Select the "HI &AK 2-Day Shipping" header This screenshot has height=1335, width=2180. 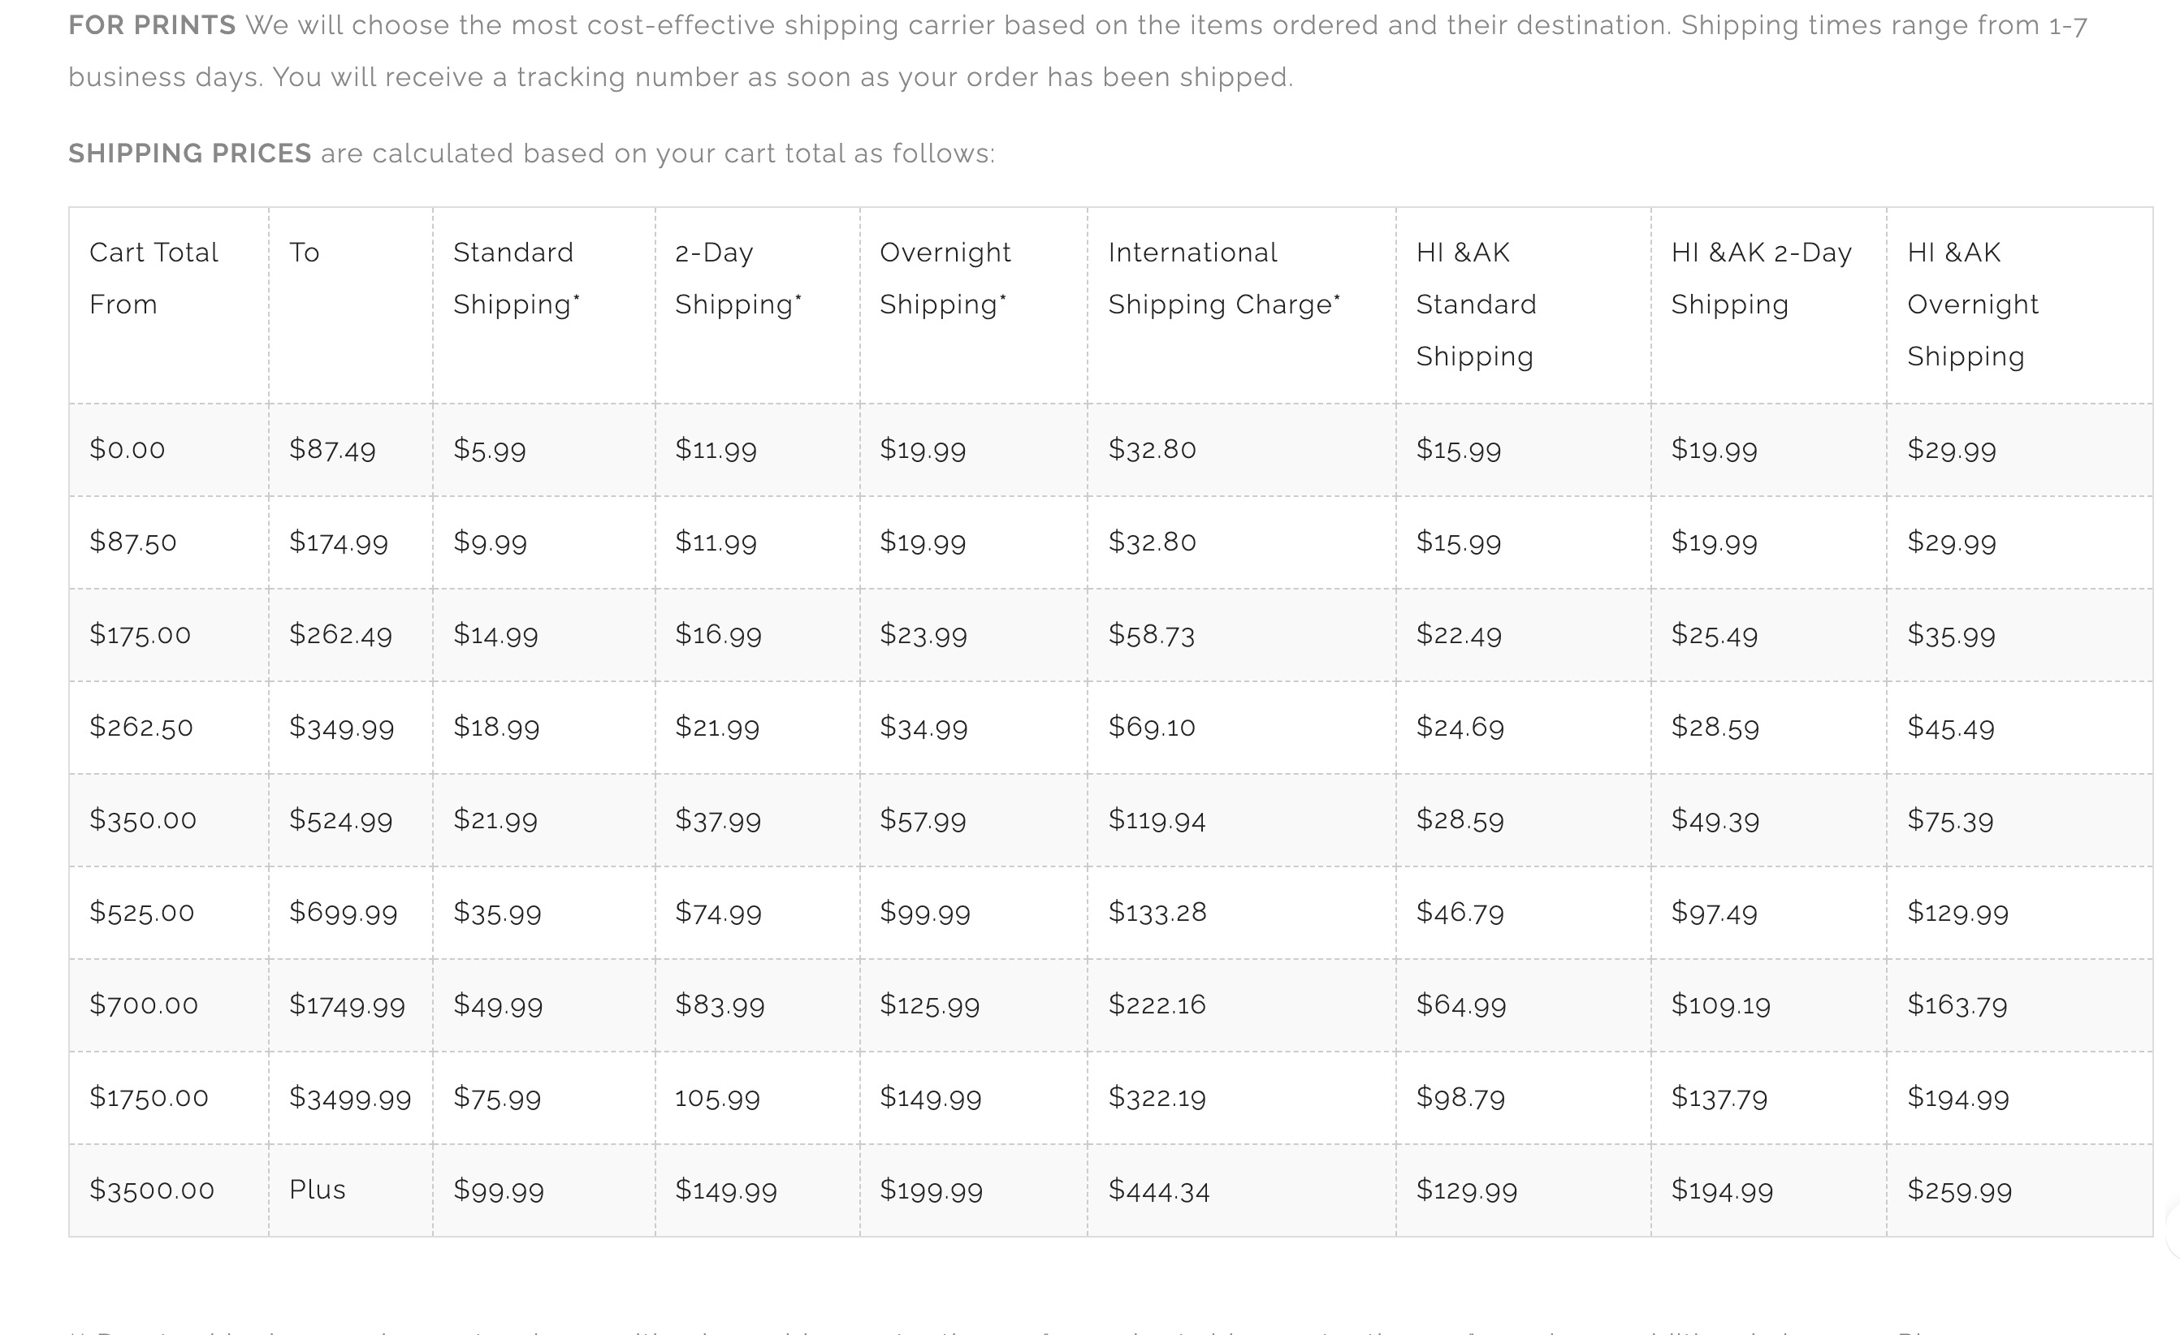pyautogui.click(x=1768, y=305)
